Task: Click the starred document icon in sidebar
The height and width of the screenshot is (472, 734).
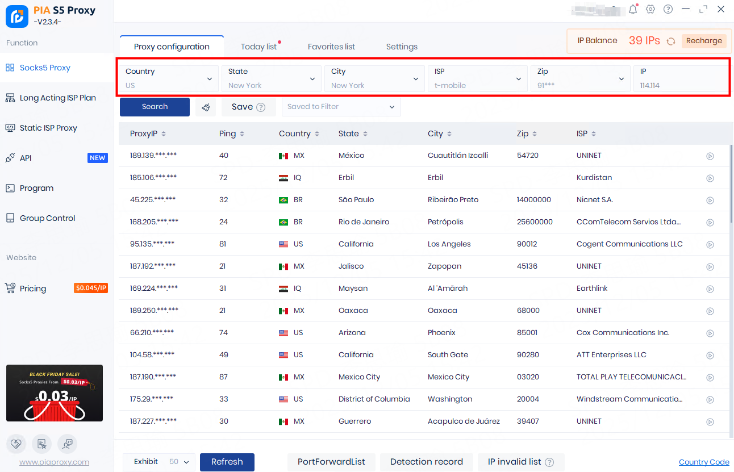Action: point(42,444)
